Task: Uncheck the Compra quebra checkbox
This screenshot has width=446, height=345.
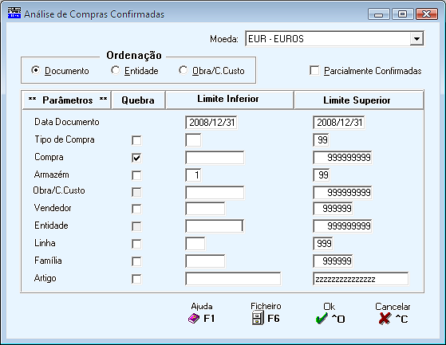Action: click(x=136, y=158)
